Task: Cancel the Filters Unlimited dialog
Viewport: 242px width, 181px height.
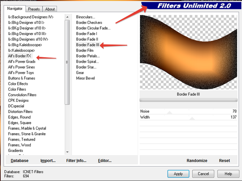Action: (x=203, y=174)
